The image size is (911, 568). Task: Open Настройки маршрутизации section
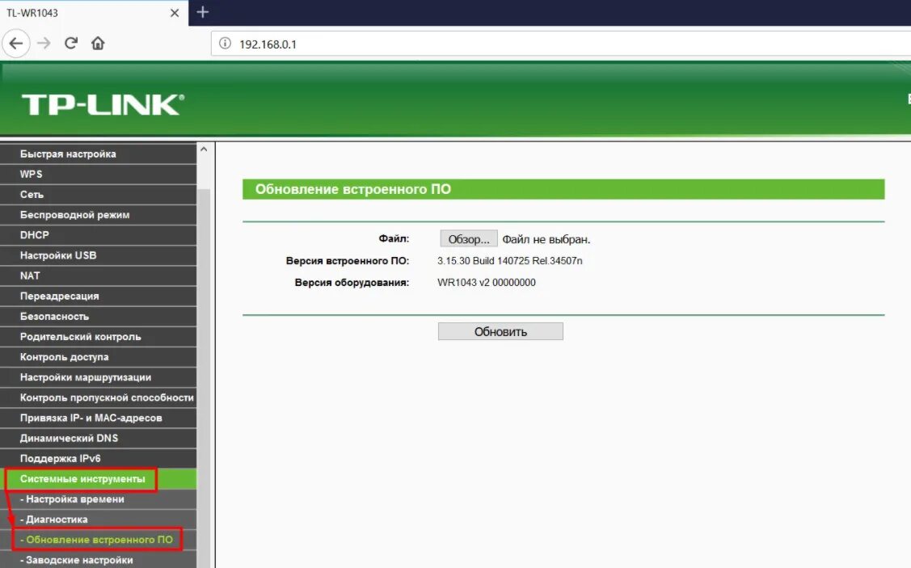coord(98,377)
